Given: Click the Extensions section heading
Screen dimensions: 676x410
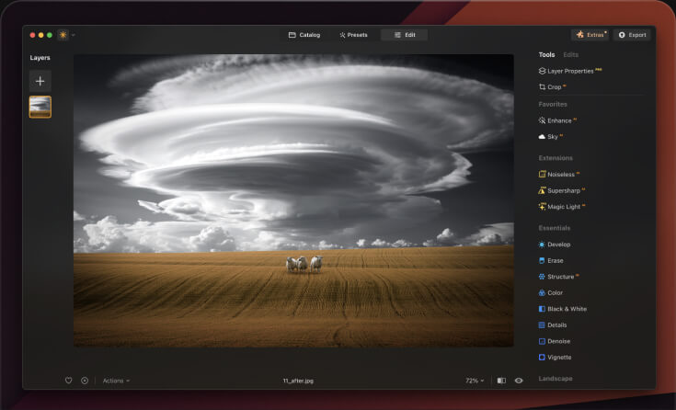Looking at the screenshot, I should pyautogui.click(x=556, y=158).
